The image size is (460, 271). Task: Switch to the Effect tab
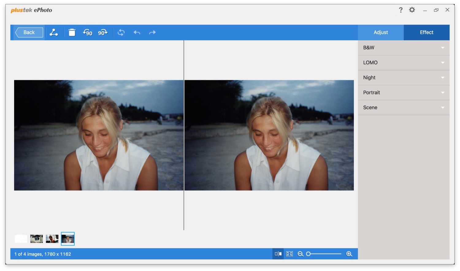[426, 32]
